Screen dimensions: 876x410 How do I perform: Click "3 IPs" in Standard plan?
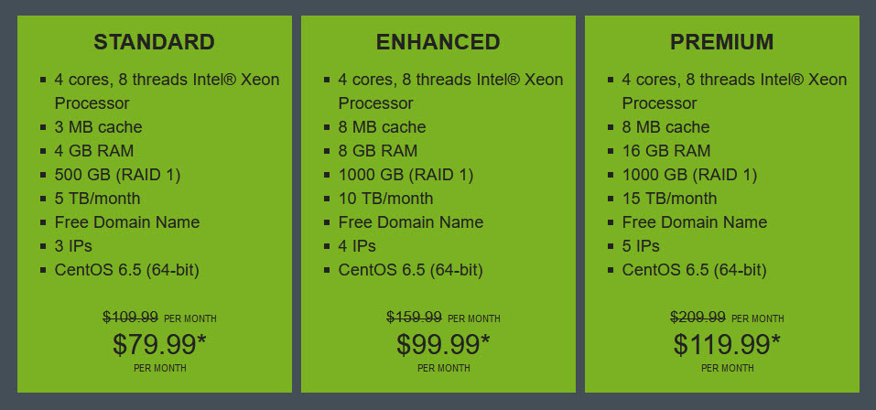pyautogui.click(x=73, y=246)
